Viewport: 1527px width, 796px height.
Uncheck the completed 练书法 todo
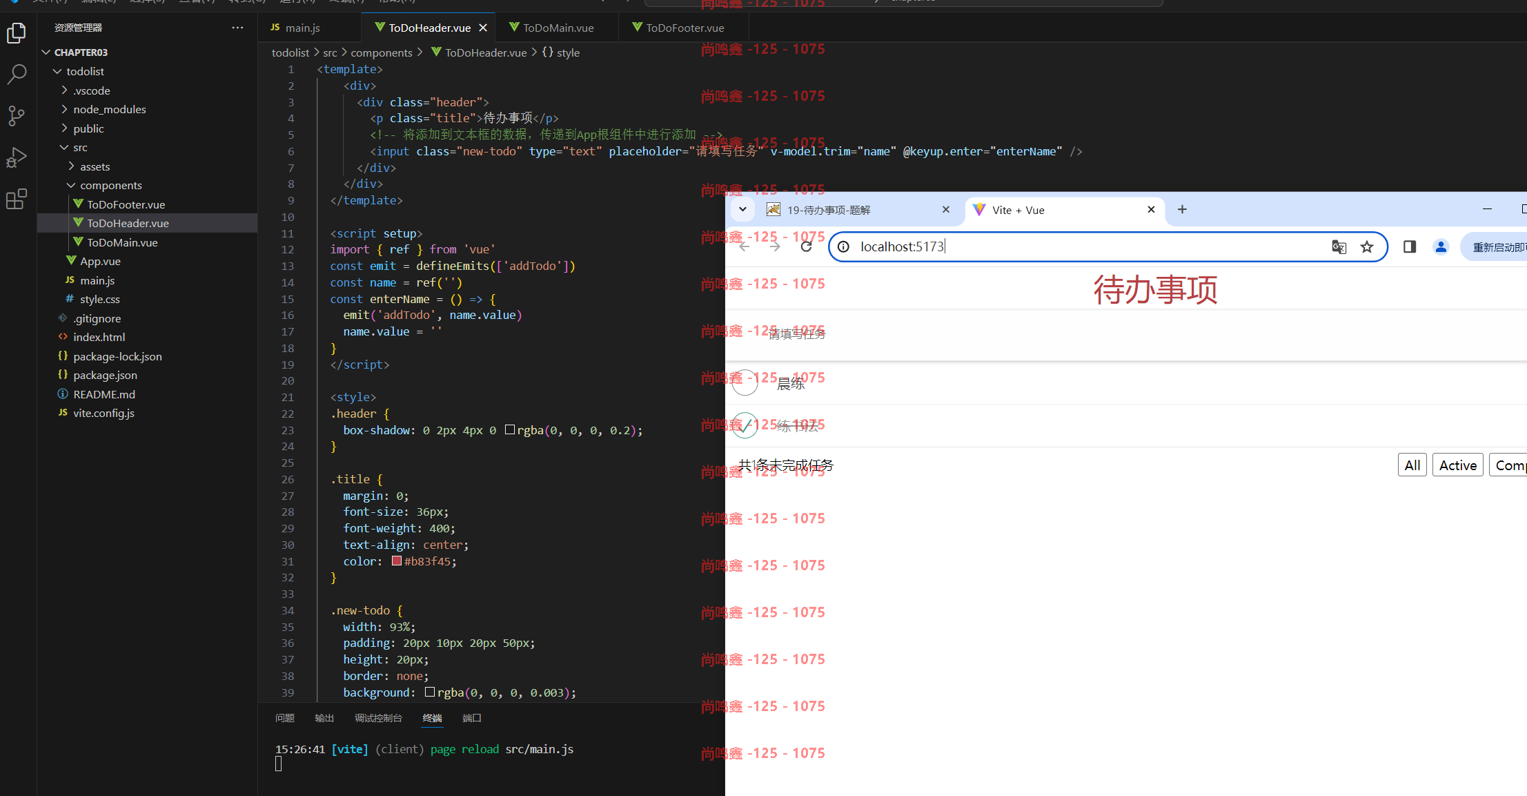coord(745,425)
